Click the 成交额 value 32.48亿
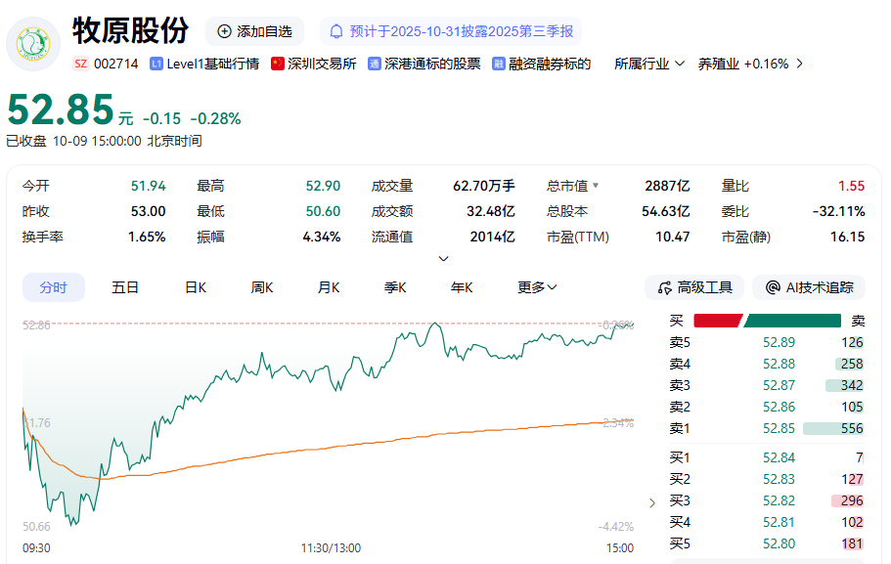The image size is (891, 564). click(x=490, y=211)
